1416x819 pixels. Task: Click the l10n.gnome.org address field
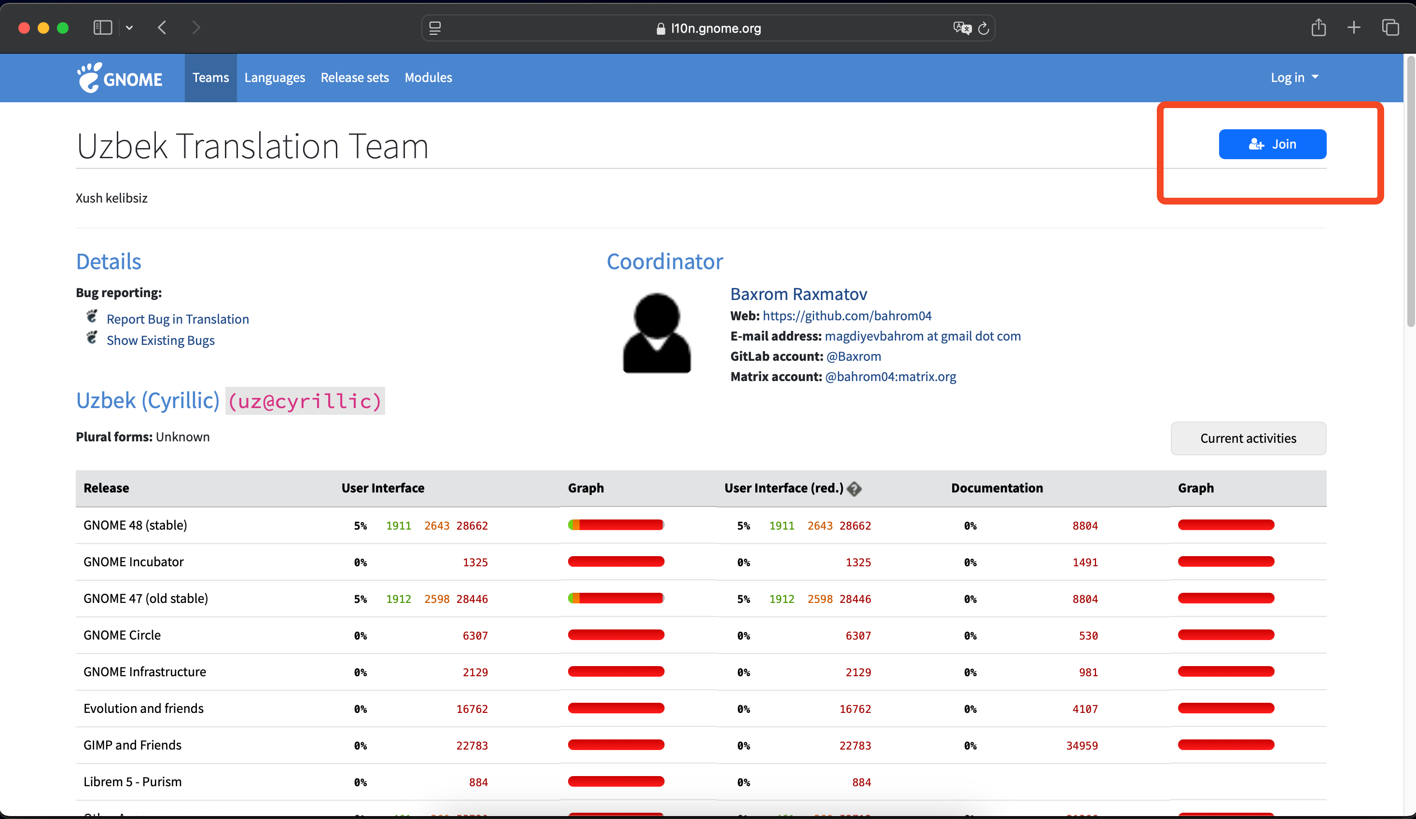[708, 28]
